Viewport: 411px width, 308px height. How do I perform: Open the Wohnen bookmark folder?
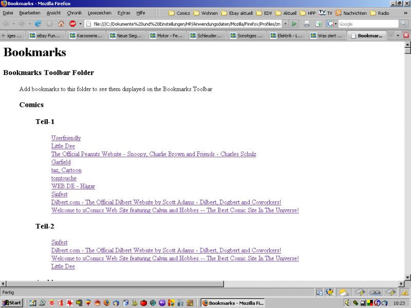pos(206,13)
